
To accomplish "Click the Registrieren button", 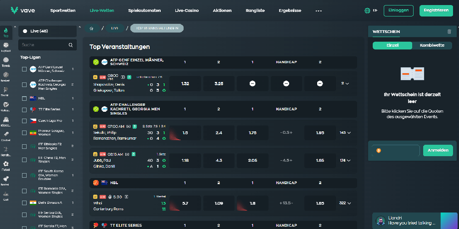I will tap(436, 11).
